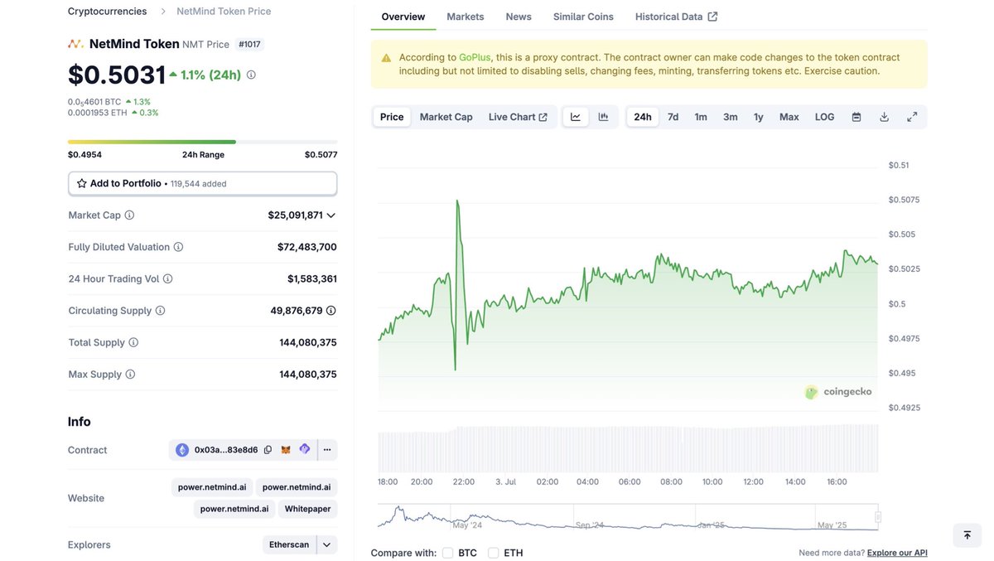Click the NetMind Token logo icon
The width and height of the screenshot is (994, 561).
pos(75,44)
